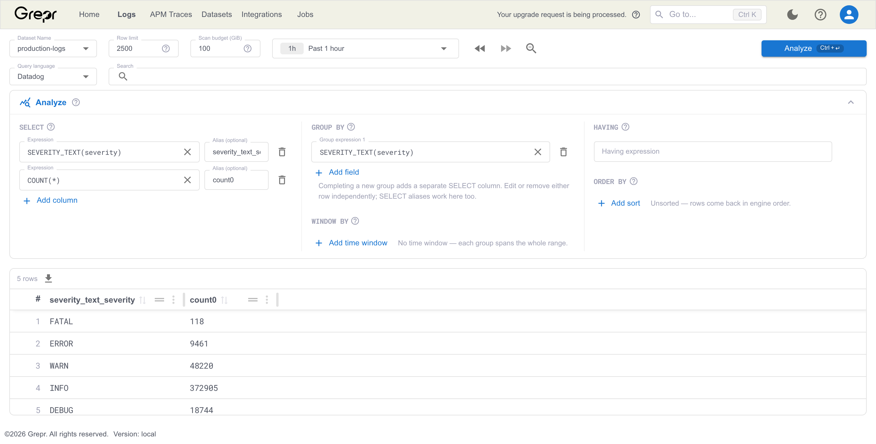Show Scan budget help tooltip
The height and width of the screenshot is (444, 876).
[x=248, y=49]
